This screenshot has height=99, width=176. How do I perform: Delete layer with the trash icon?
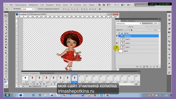coord(157,67)
